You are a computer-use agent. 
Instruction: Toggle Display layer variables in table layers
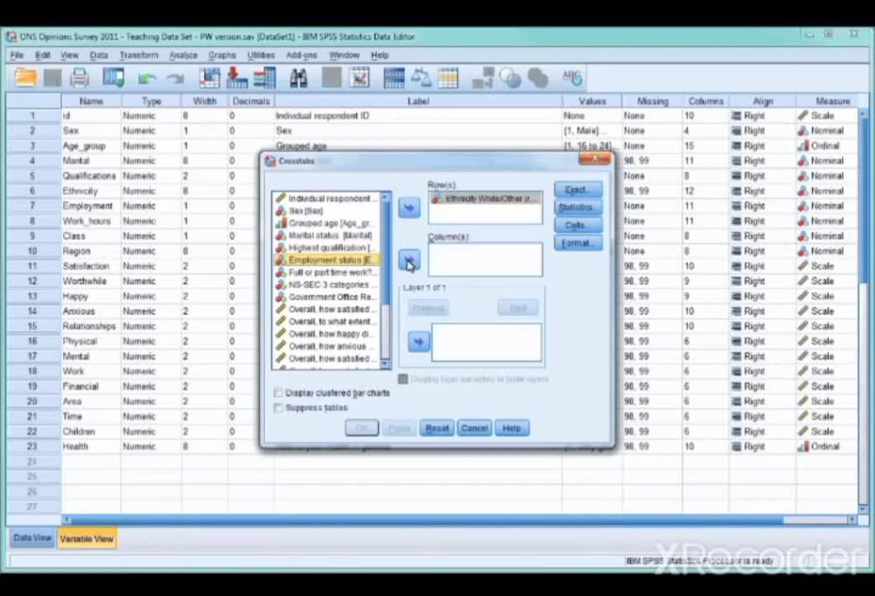[x=402, y=378]
